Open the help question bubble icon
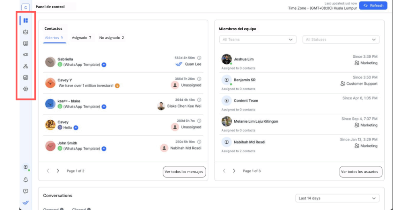This screenshot has width=412, height=210. [25, 191]
